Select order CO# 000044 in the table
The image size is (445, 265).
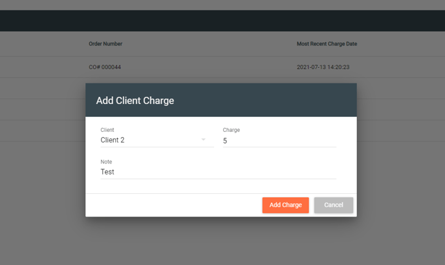(105, 67)
